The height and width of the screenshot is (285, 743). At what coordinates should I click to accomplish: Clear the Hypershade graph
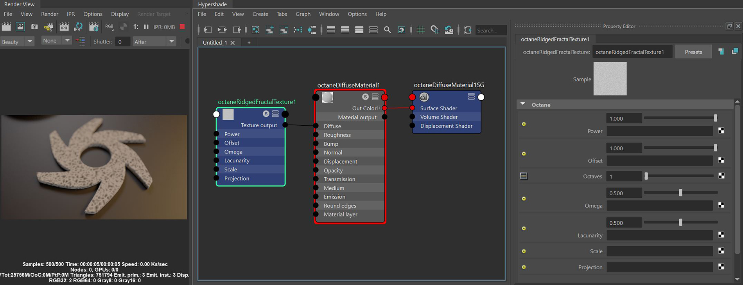[255, 30]
